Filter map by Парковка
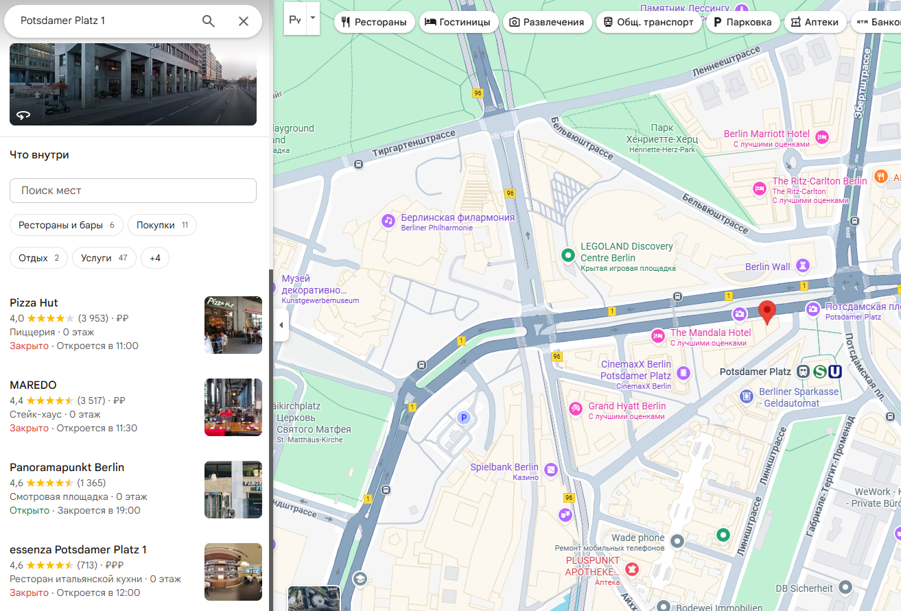Screen dimensions: 901x611 tap(743, 22)
